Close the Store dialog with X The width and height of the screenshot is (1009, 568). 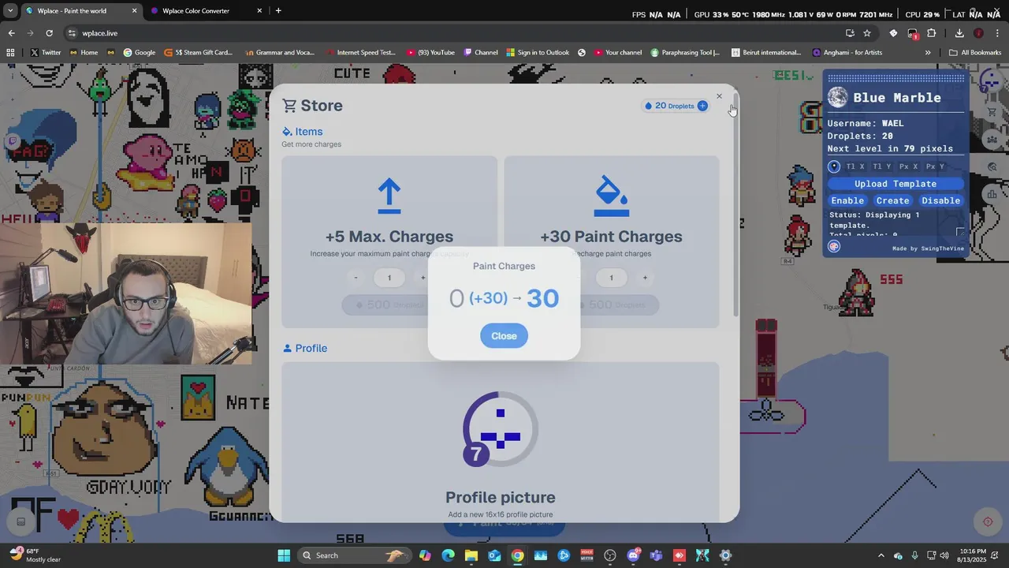[719, 96]
